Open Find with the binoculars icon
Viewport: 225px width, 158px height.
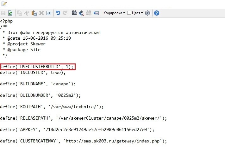point(74,13)
